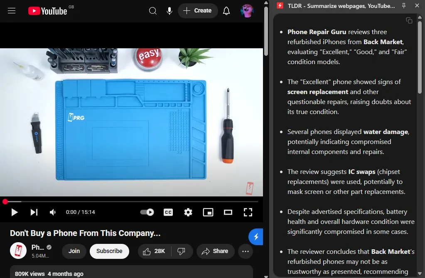The height and width of the screenshot is (278, 425).
Task: Like the video with 28K
Action: tap(154, 251)
